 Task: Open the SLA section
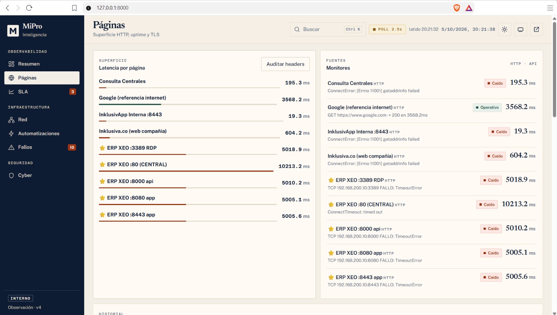42,92
